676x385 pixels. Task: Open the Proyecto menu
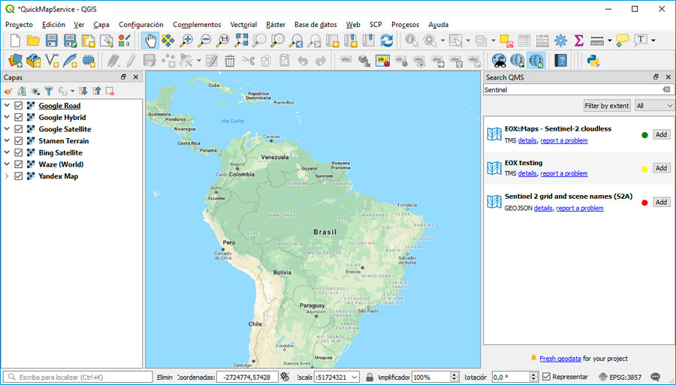[x=19, y=25]
